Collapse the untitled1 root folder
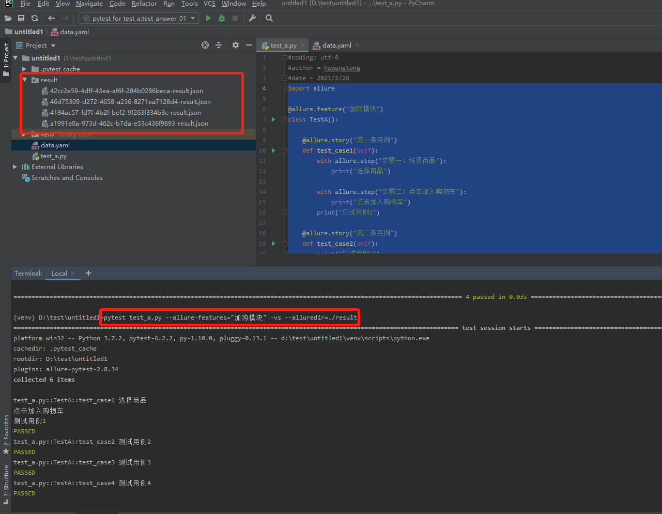The width and height of the screenshot is (662, 514). 16,58
